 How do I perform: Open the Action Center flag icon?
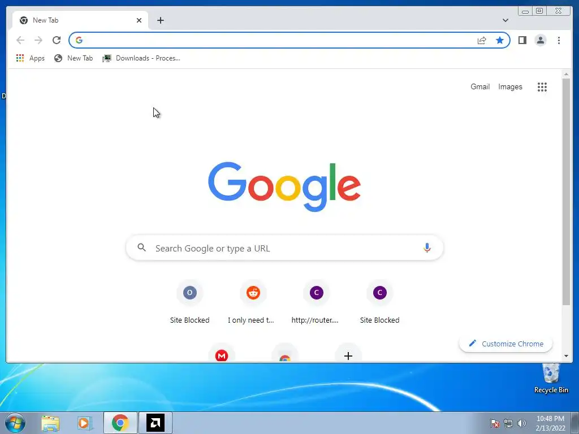[x=495, y=423]
